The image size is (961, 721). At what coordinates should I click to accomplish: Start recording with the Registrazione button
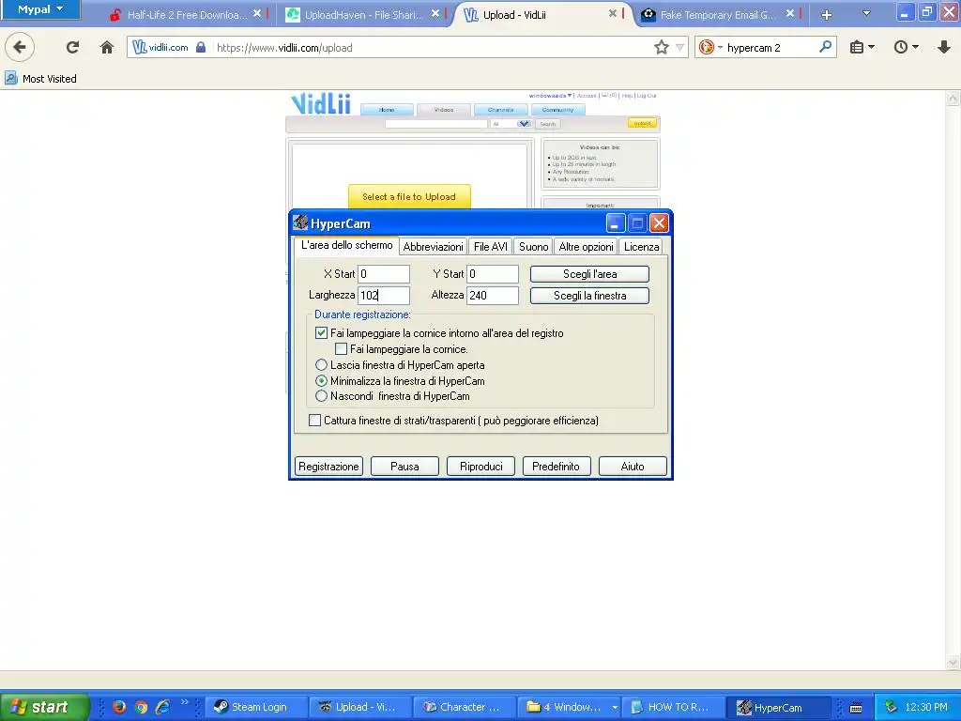[x=328, y=467]
